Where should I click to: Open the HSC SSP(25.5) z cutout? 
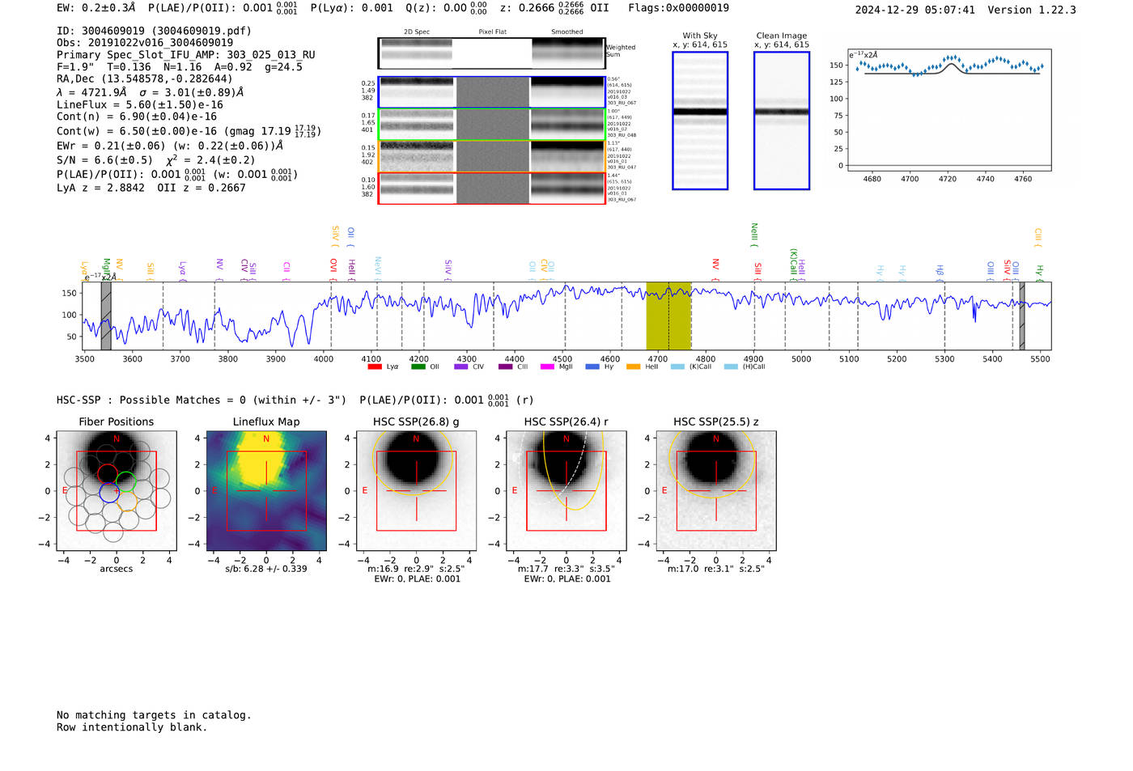[716, 492]
